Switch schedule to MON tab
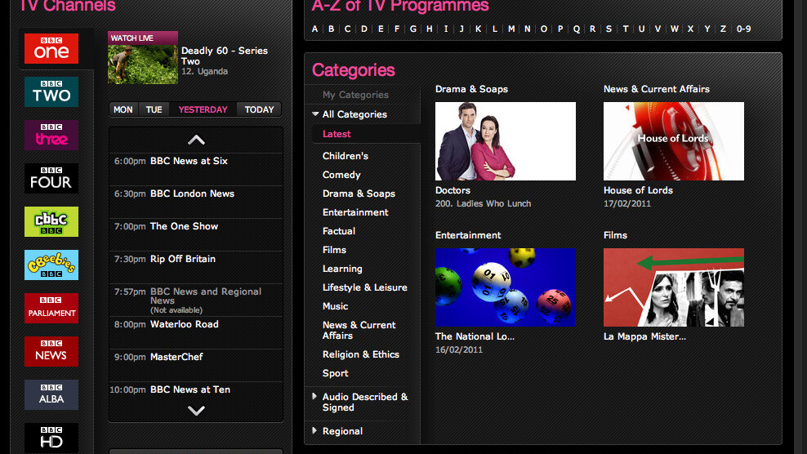Viewport: 807px width, 454px height. 123,109
